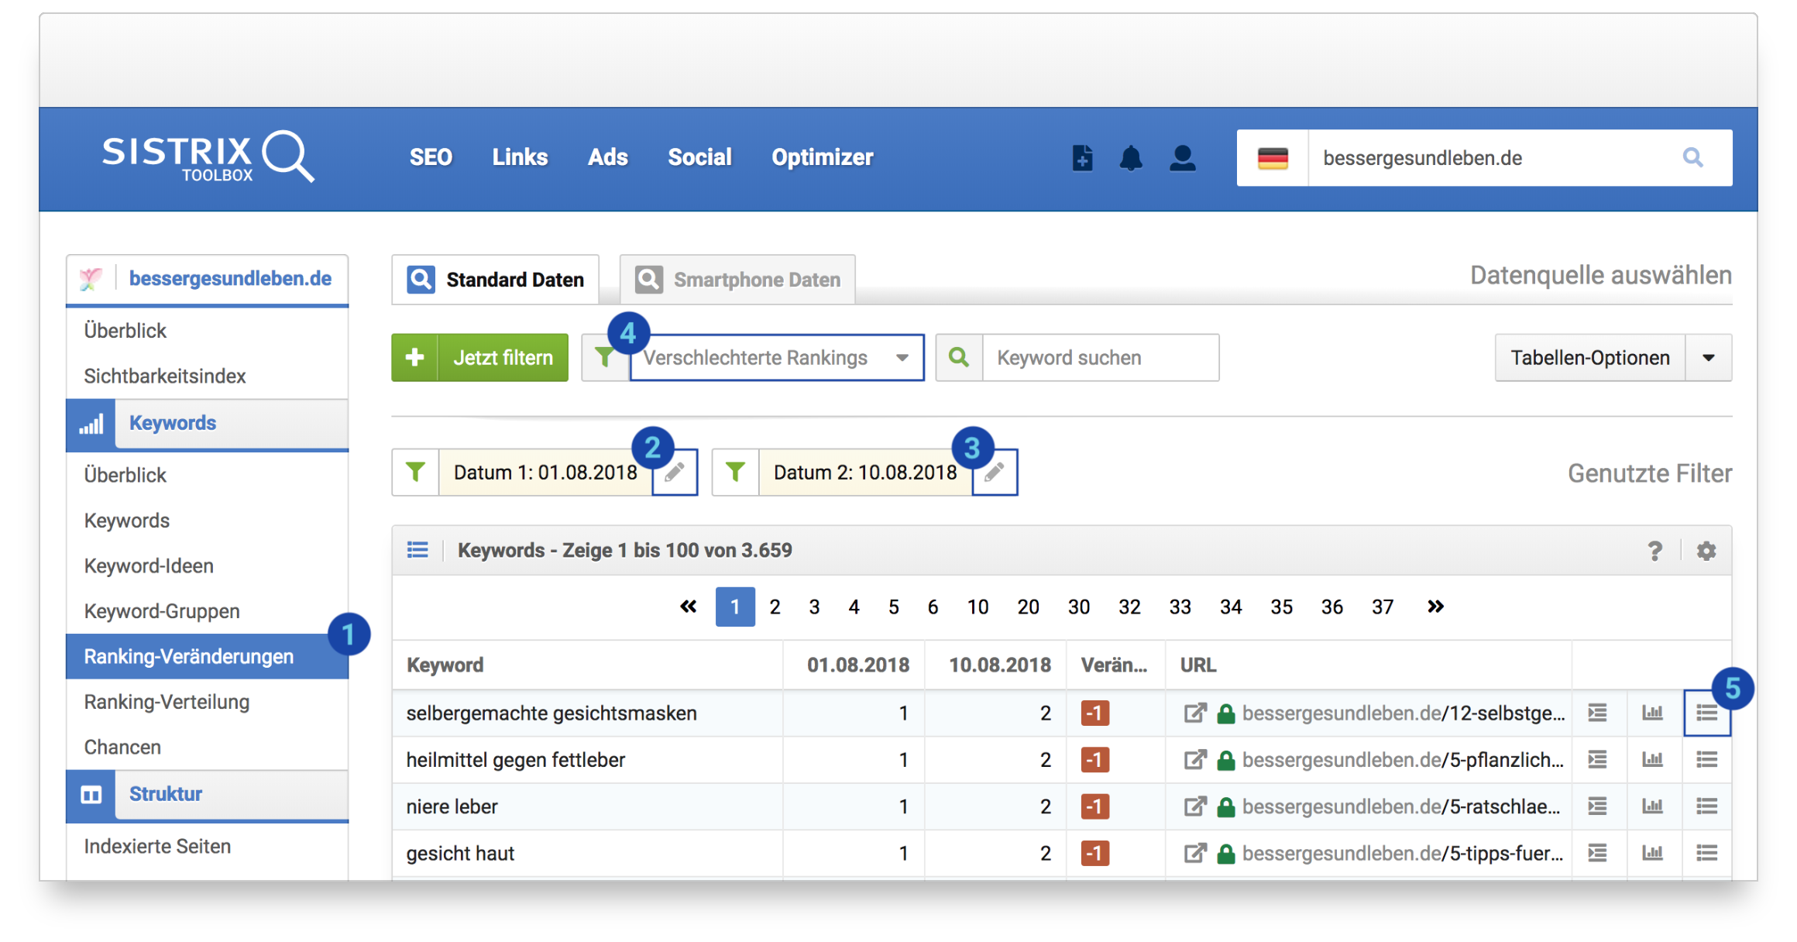
Task: Open the Optimizer menu
Action: (822, 158)
